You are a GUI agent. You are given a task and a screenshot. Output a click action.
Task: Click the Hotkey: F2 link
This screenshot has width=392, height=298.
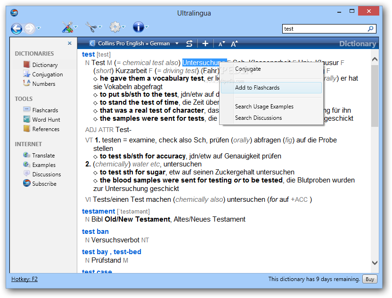pyautogui.click(x=24, y=279)
